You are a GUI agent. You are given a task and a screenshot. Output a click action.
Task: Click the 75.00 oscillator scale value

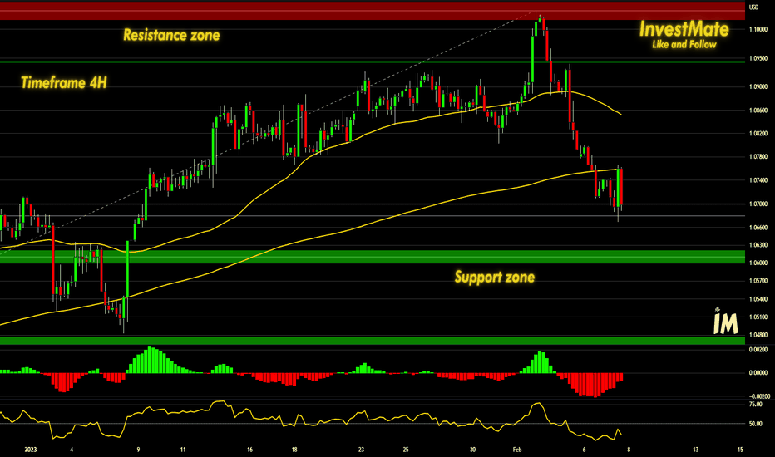pos(756,404)
